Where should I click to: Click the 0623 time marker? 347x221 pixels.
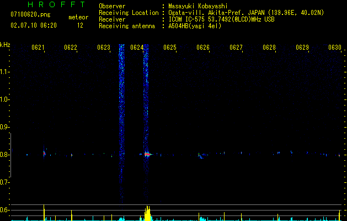click(x=104, y=48)
